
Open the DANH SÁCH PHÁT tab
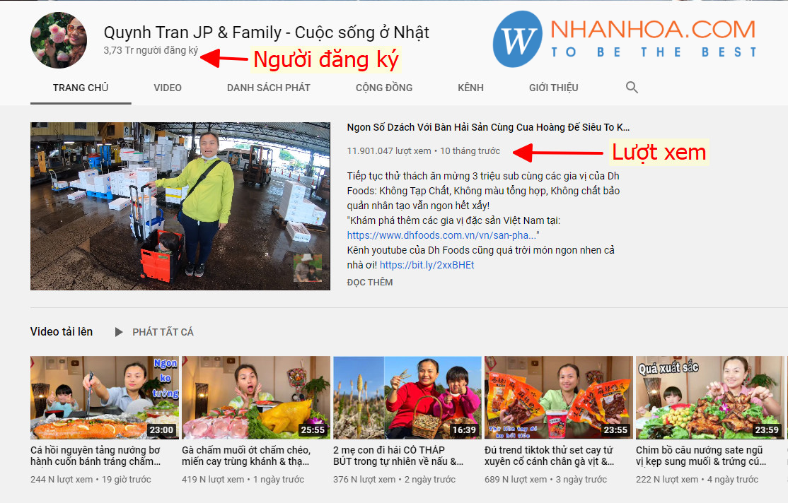tap(268, 88)
